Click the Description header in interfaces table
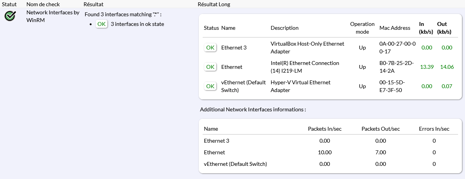 (284, 28)
